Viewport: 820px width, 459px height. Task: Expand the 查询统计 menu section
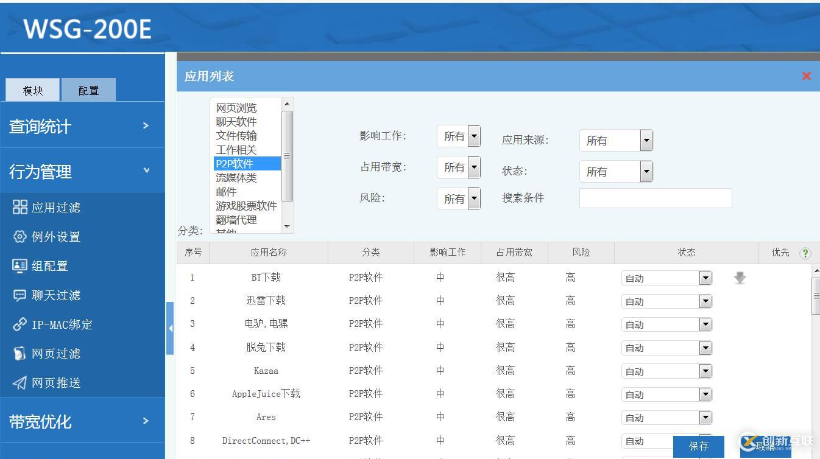coord(82,126)
